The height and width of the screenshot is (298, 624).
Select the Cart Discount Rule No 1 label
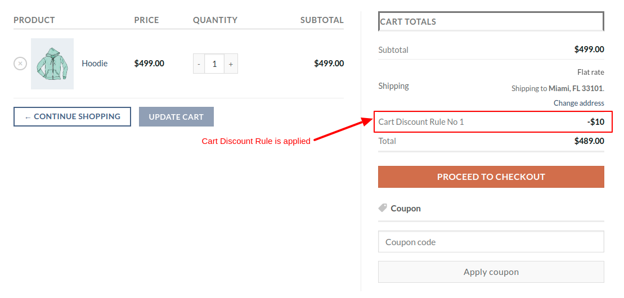(x=421, y=122)
